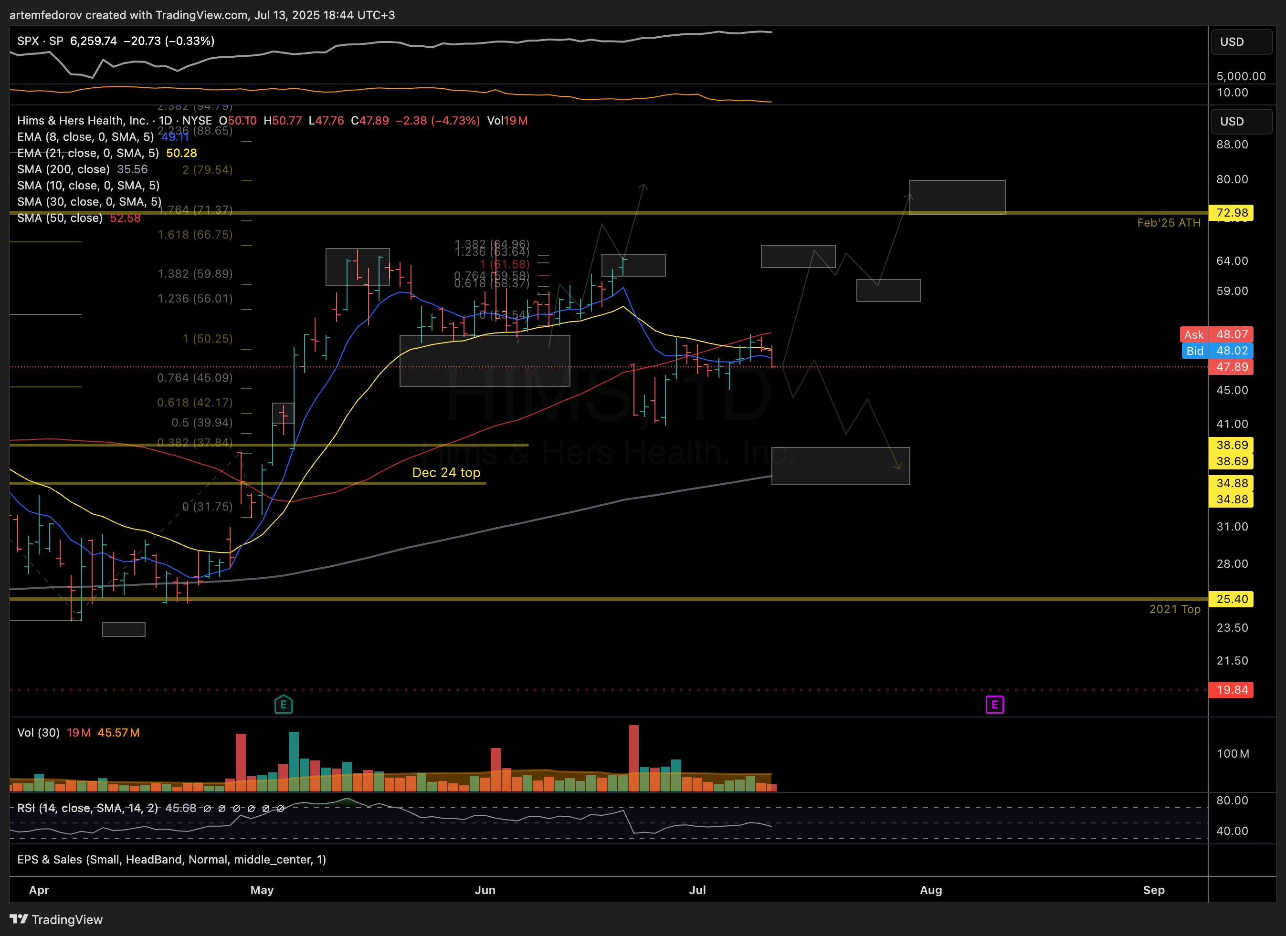Click the RSI value 45.68
Screen dimensions: 1286x936
click(x=181, y=808)
